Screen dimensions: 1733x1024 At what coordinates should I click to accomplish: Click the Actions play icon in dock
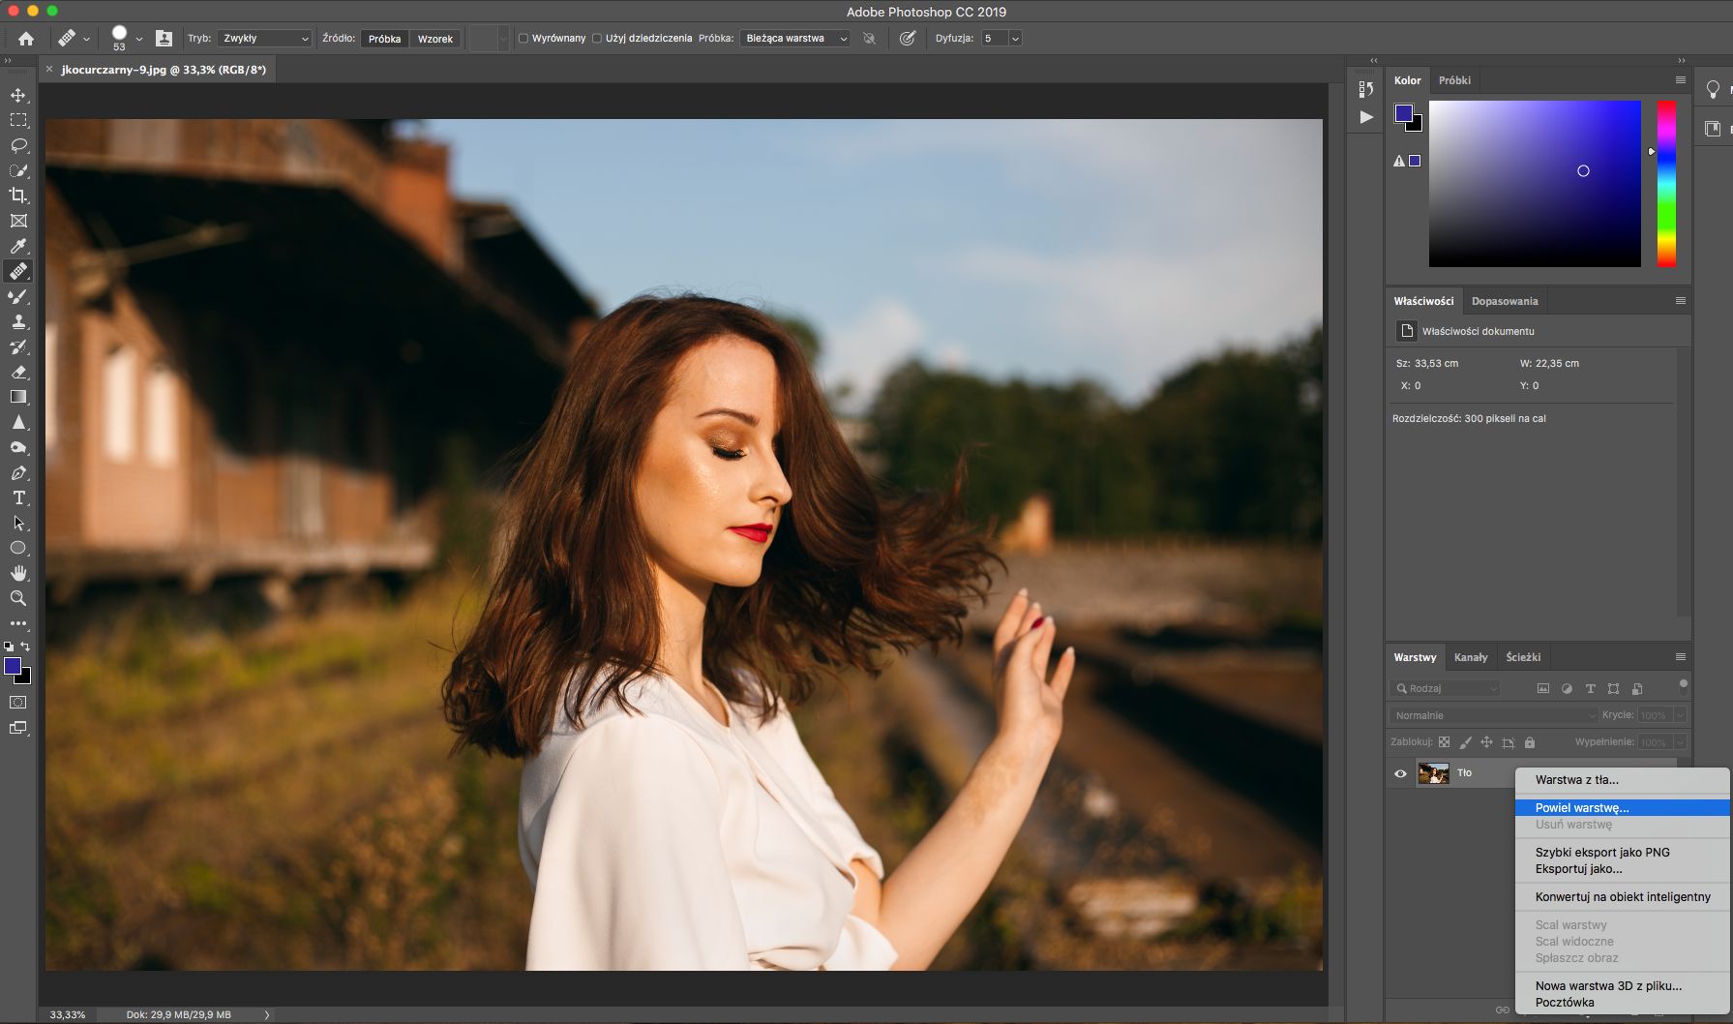pyautogui.click(x=1365, y=117)
